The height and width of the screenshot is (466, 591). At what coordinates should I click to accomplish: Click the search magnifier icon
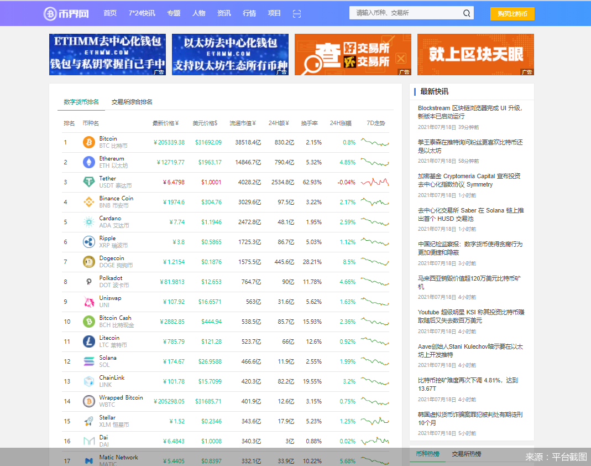pyautogui.click(x=466, y=12)
